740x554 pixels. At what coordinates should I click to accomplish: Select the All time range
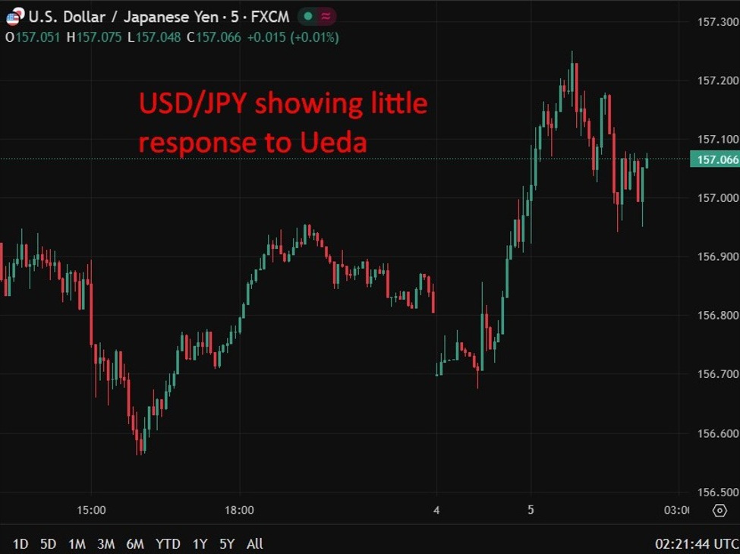(x=253, y=544)
